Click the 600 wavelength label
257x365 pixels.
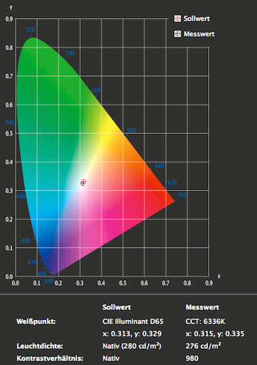(x=160, y=166)
